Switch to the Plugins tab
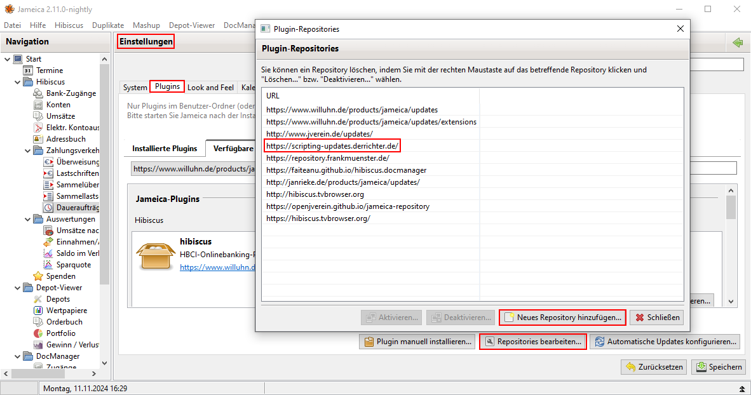The height and width of the screenshot is (395, 751). coord(167,86)
